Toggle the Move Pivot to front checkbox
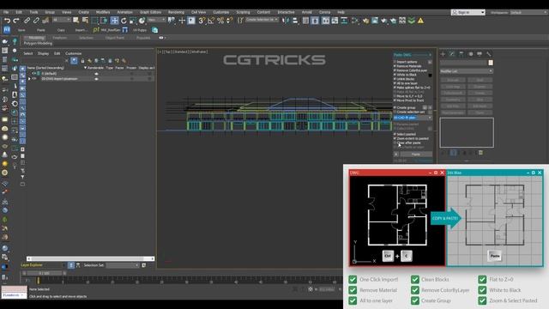 (x=395, y=100)
